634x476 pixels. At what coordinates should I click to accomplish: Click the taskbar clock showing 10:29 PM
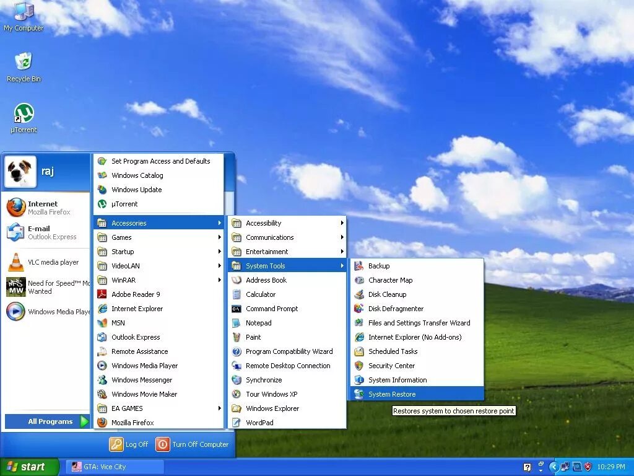[x=610, y=467]
